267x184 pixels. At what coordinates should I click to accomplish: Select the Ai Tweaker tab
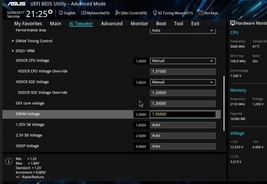81,24
